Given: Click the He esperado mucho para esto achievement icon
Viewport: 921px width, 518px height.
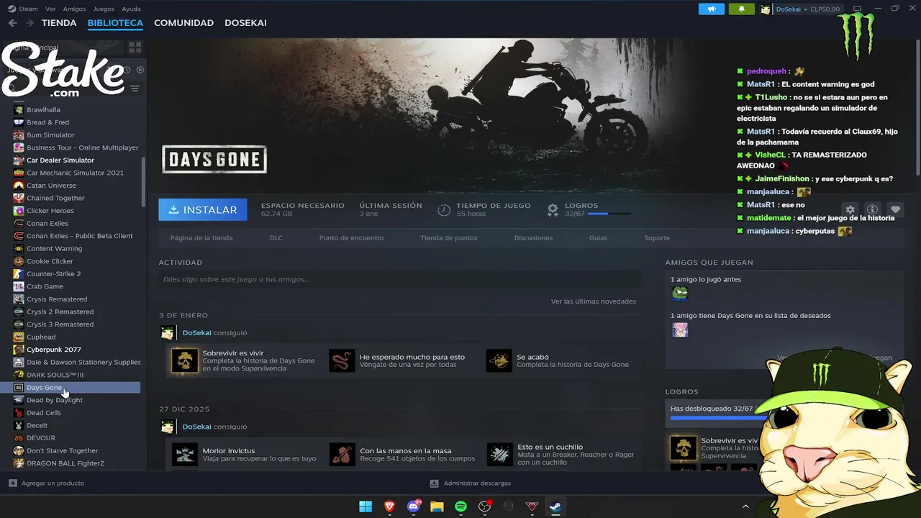Looking at the screenshot, I should tap(342, 360).
